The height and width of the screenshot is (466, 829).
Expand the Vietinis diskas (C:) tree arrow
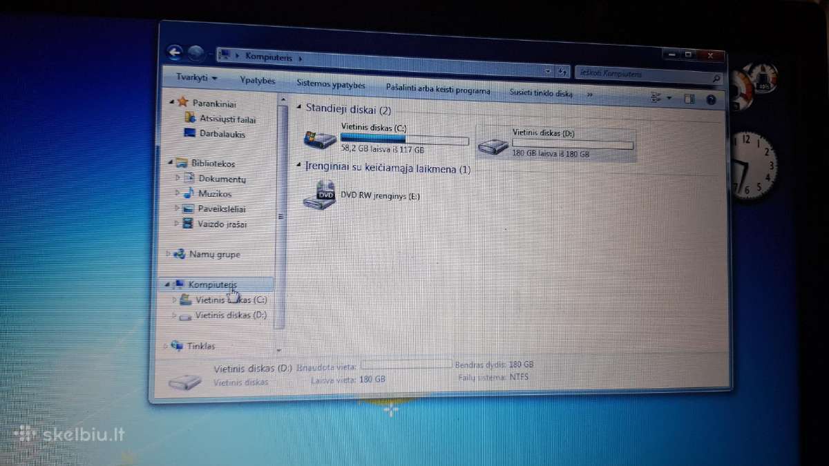pos(173,300)
